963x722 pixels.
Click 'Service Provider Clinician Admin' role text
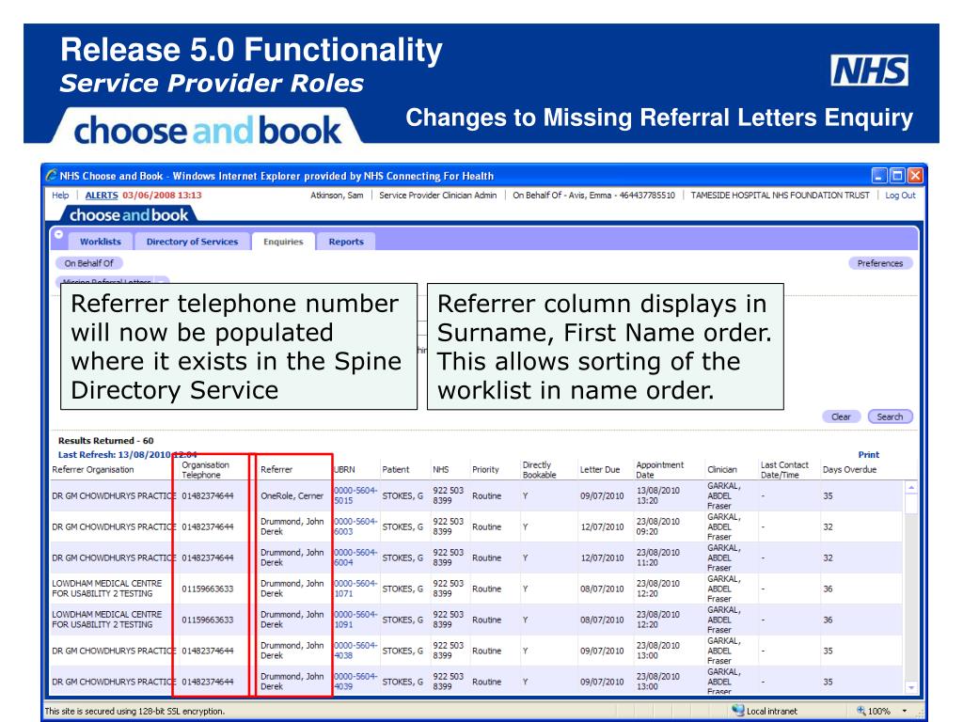[x=438, y=196]
